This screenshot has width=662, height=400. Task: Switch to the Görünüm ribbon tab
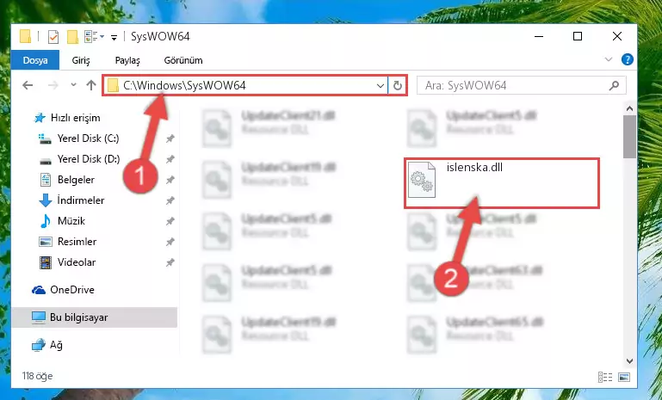(x=183, y=60)
